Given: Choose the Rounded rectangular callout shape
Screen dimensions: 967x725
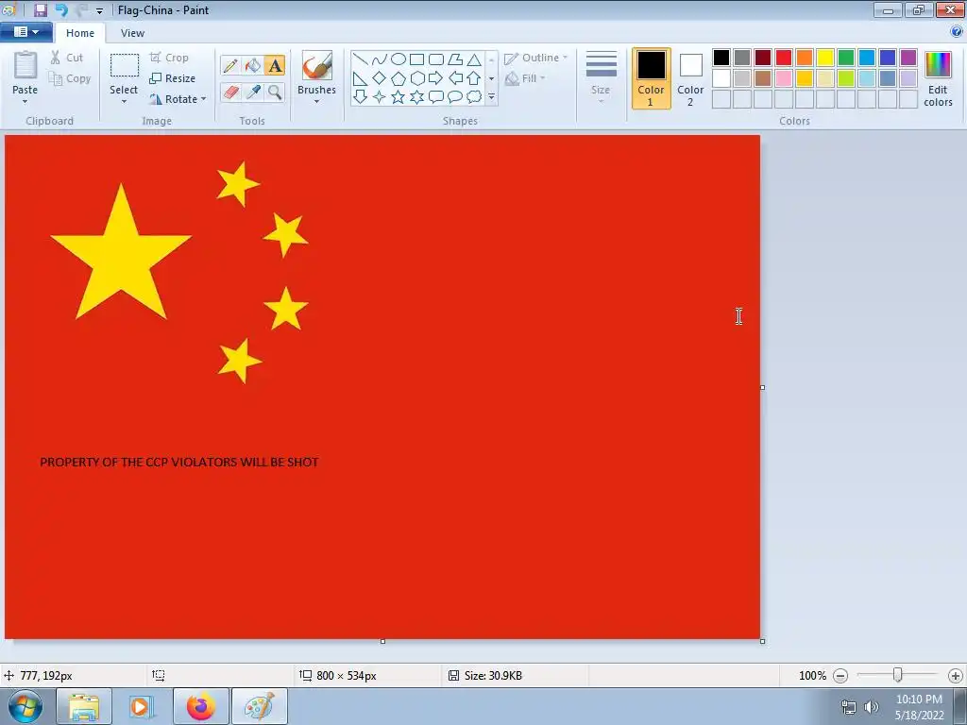Looking at the screenshot, I should [436, 97].
